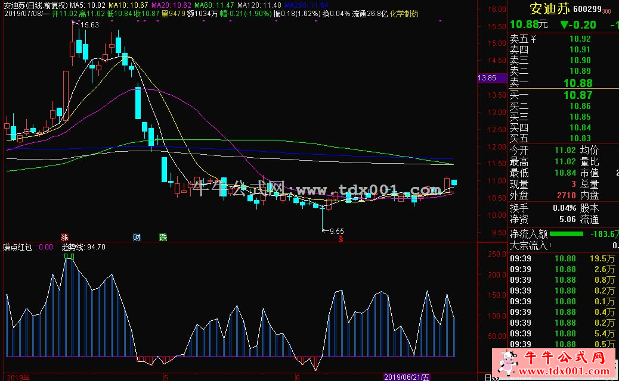
Task: Click the 换手 value 0.04%
Action: (565, 208)
